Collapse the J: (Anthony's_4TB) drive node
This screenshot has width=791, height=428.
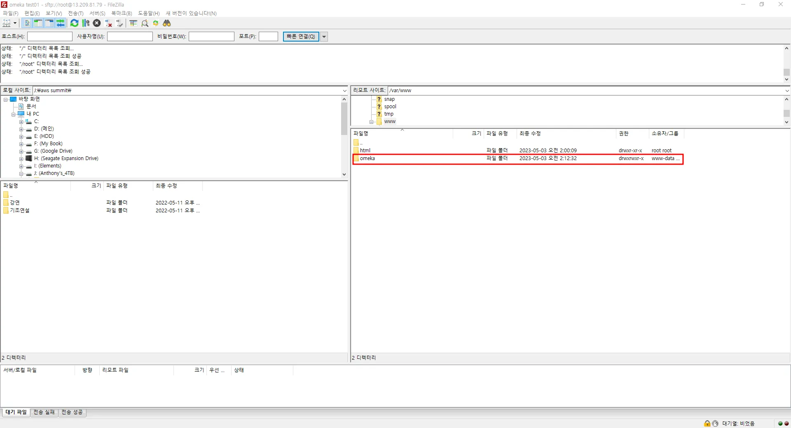coord(21,173)
